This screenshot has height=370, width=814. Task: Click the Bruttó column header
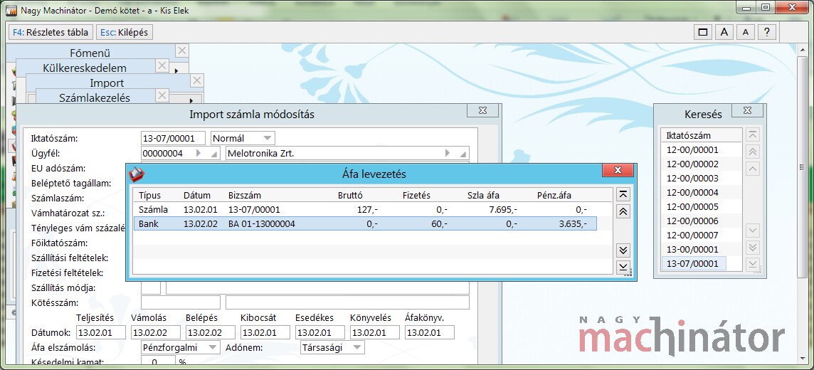pyautogui.click(x=349, y=195)
